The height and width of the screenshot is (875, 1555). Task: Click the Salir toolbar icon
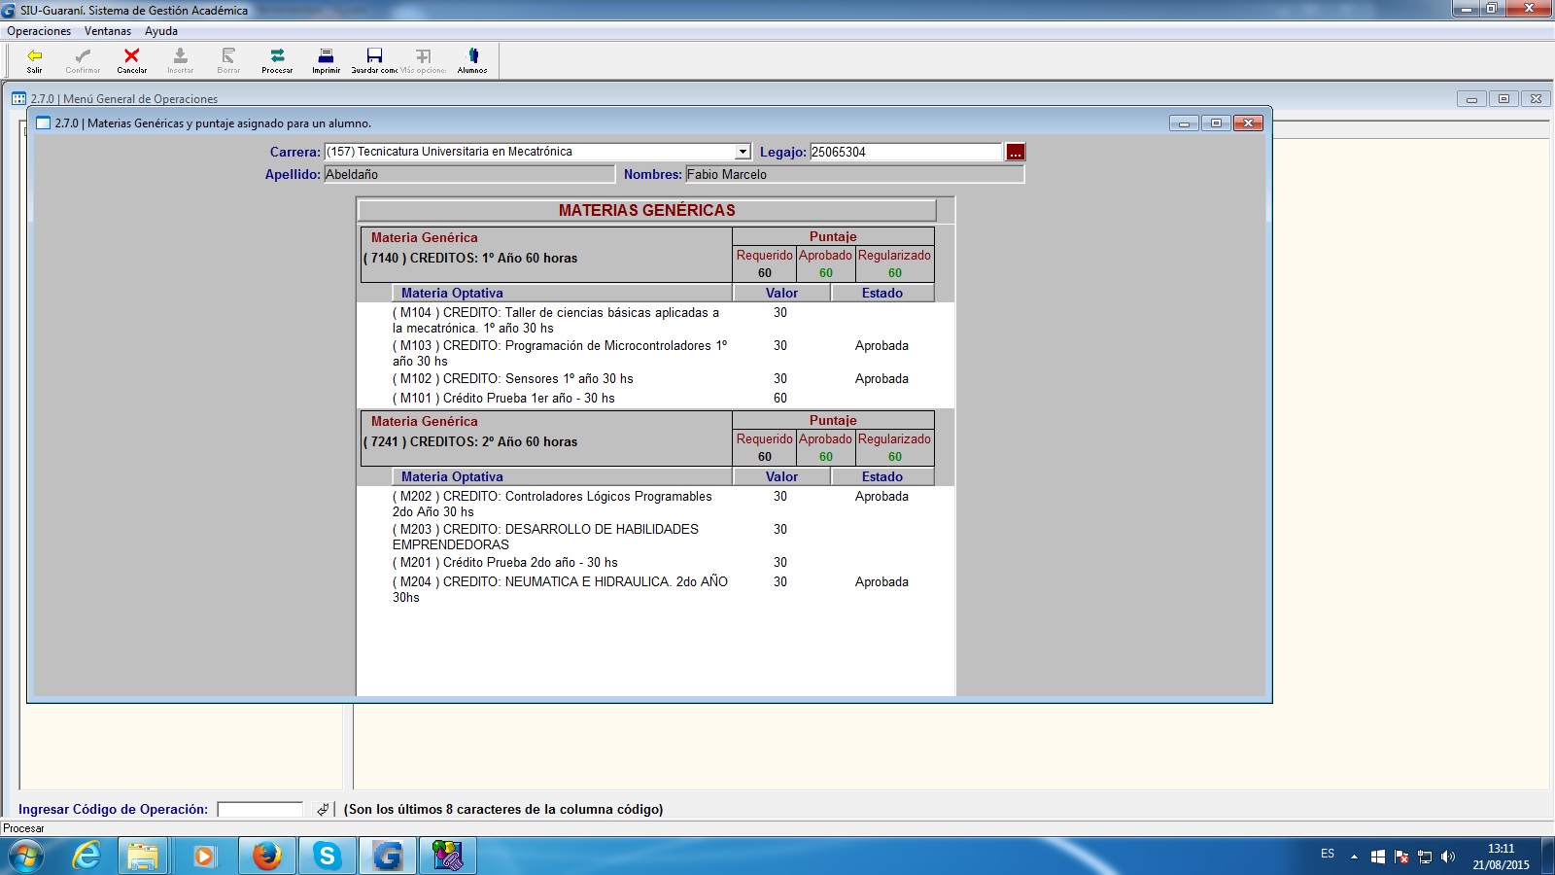click(x=35, y=60)
